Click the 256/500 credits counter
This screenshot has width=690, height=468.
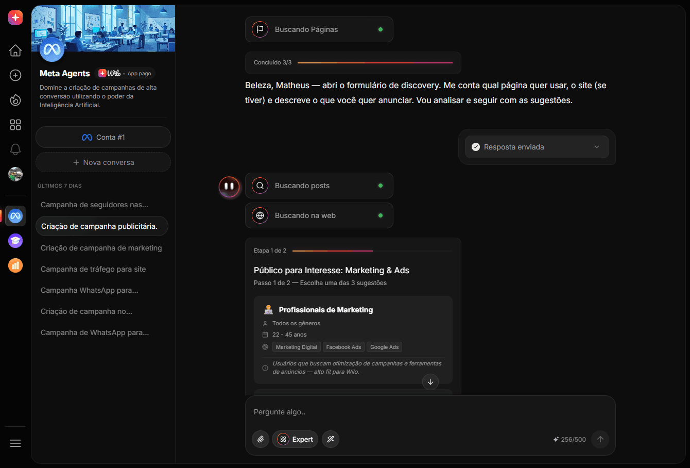point(574,440)
